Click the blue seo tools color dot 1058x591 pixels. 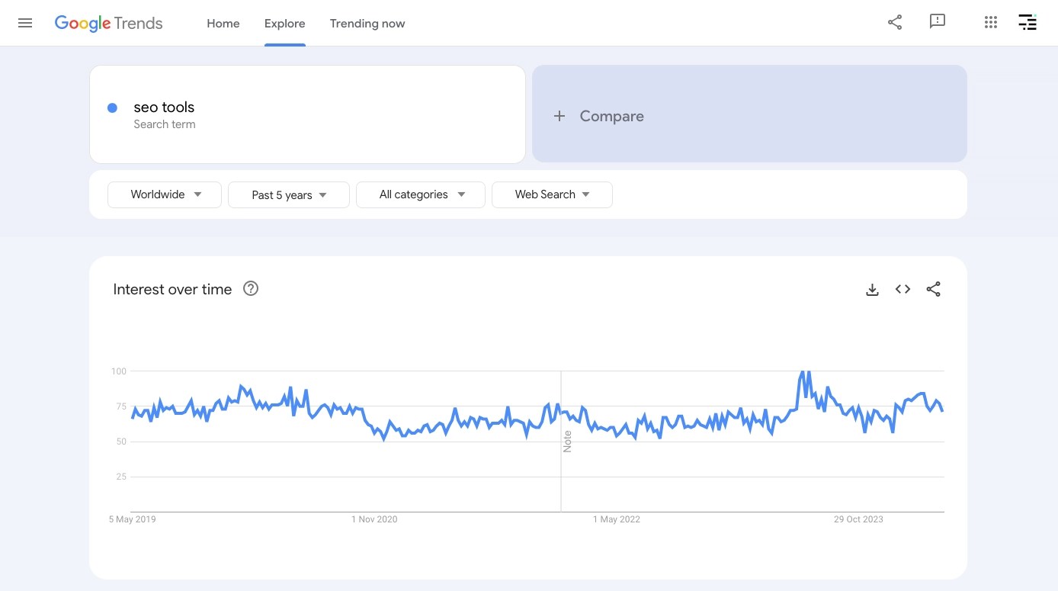tap(112, 108)
